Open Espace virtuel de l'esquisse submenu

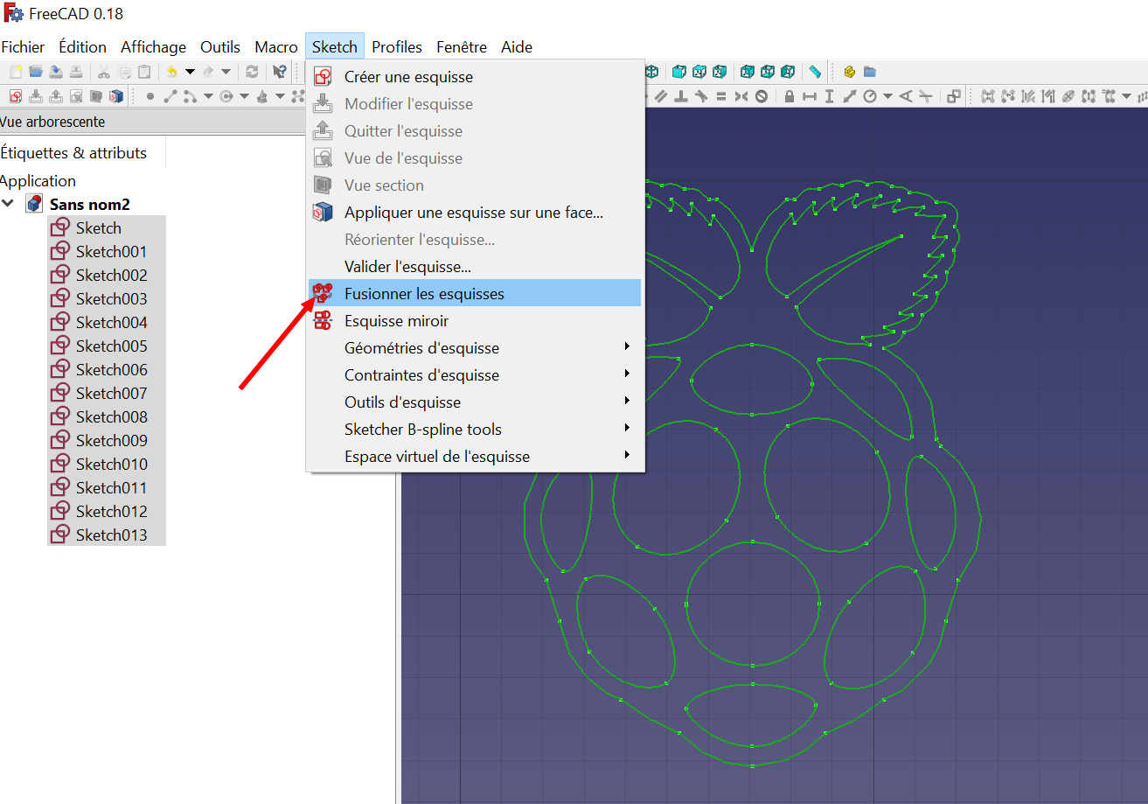click(475, 457)
